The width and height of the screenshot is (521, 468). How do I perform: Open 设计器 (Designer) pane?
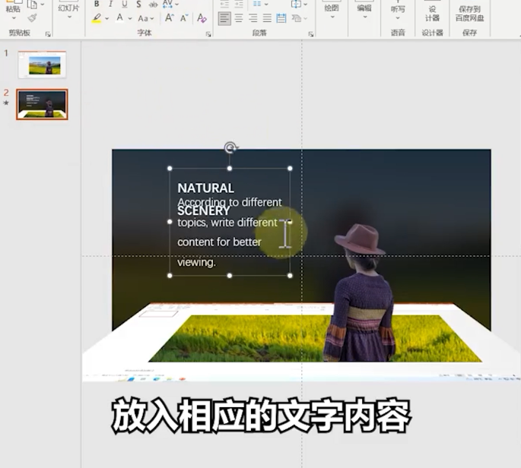point(432,13)
